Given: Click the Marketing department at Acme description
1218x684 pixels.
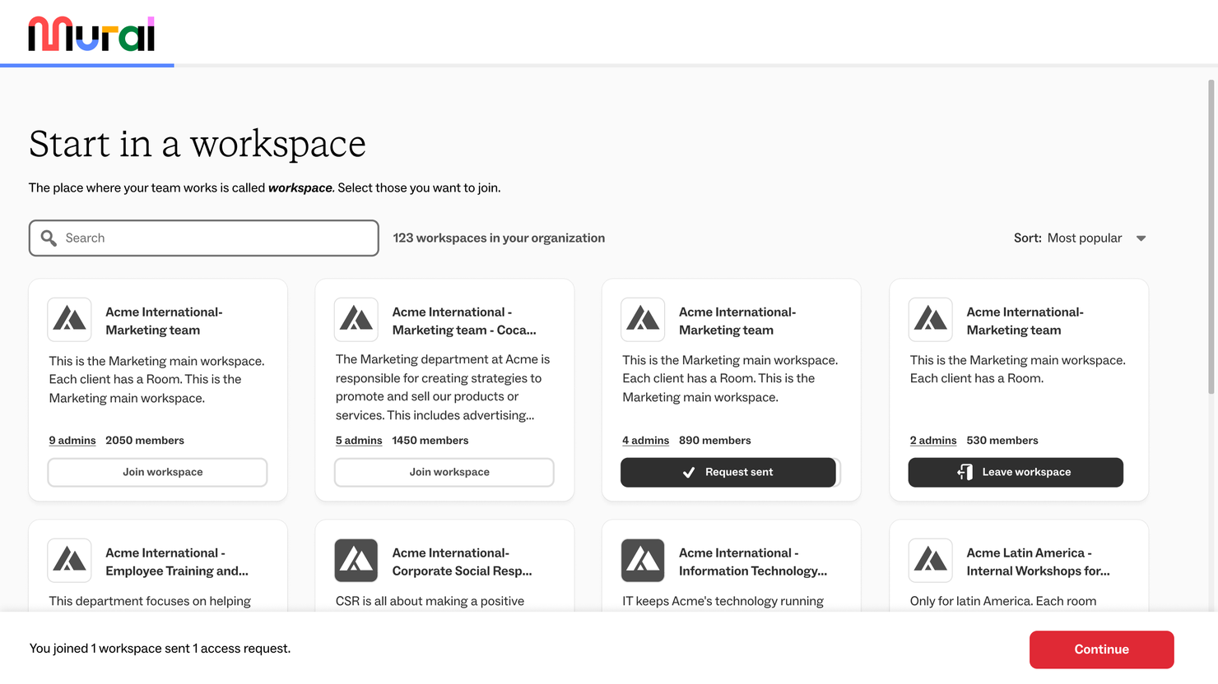Looking at the screenshot, I should pos(443,387).
